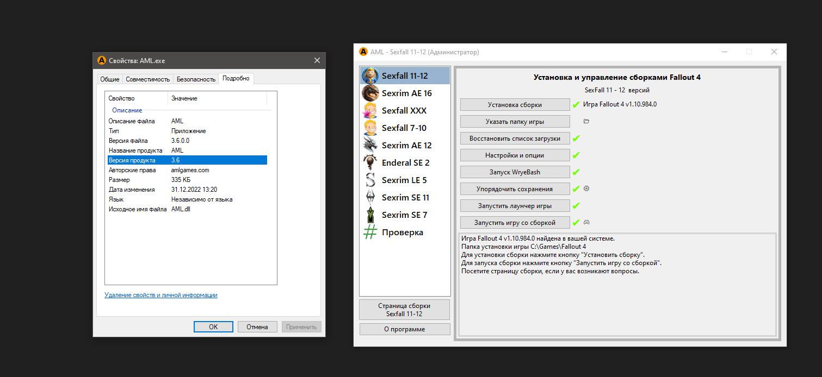Open the О программе dialog

404,329
